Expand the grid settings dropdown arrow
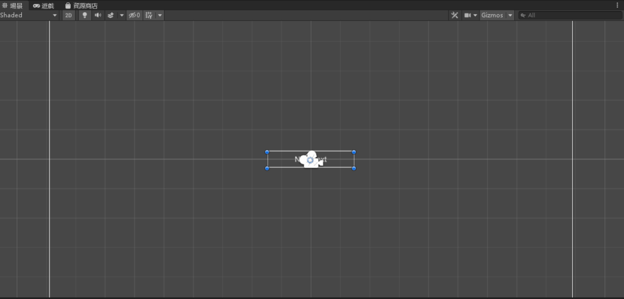The width and height of the screenshot is (624, 299). click(160, 15)
